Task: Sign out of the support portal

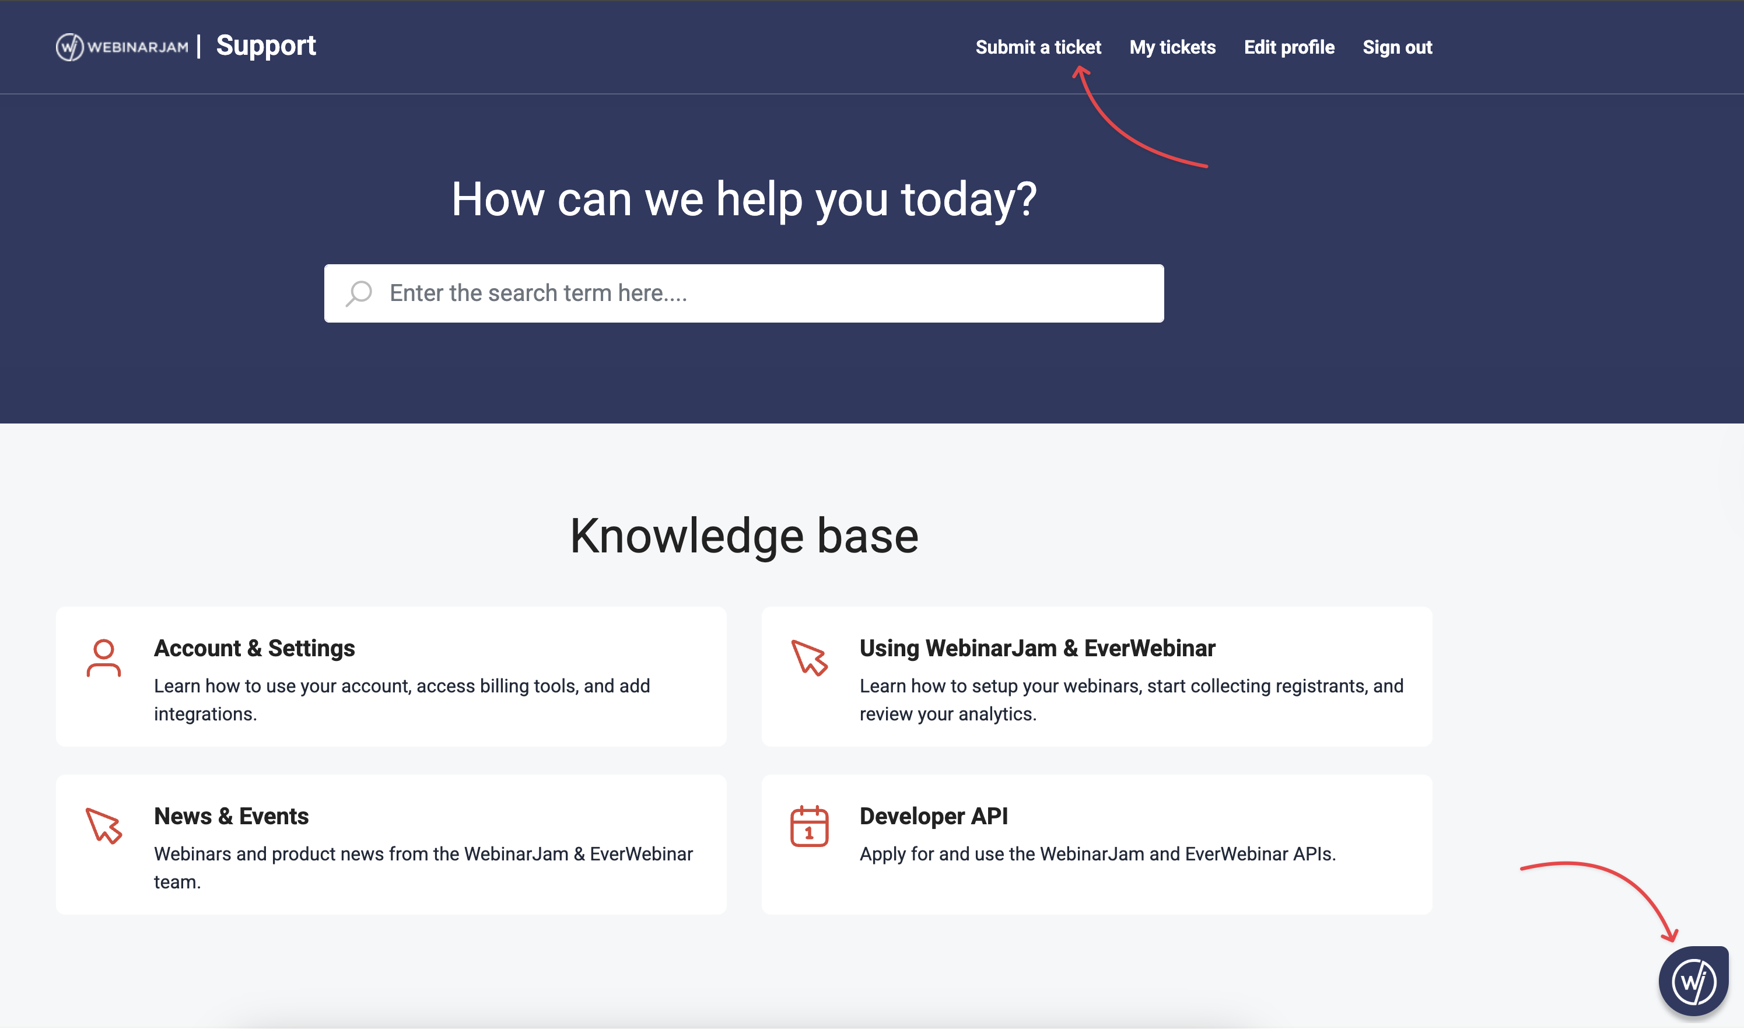Action: point(1398,47)
